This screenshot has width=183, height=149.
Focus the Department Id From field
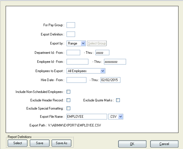tap(73, 53)
